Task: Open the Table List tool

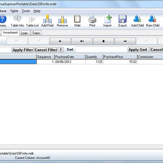Action: (32, 19)
